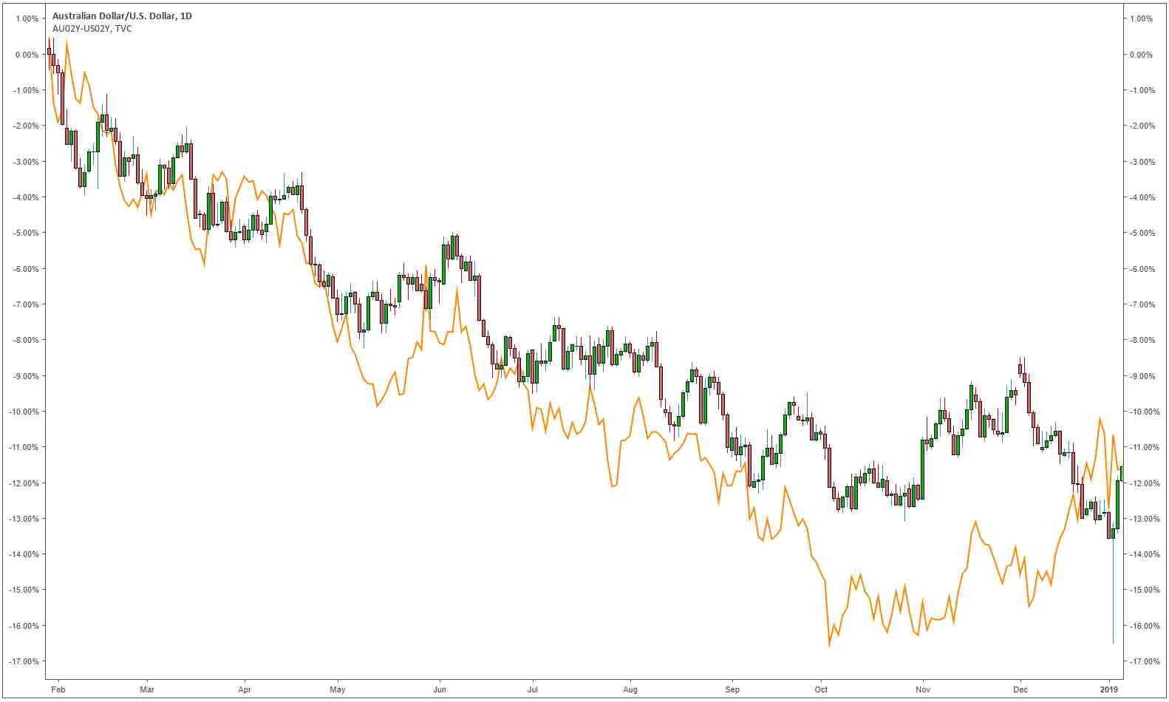1169x702 pixels.
Task: Click the Jul label on time axis
Action: (x=532, y=689)
